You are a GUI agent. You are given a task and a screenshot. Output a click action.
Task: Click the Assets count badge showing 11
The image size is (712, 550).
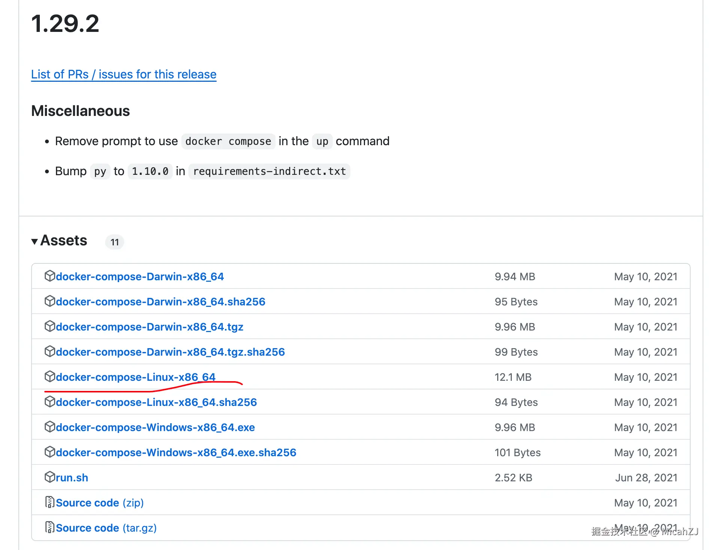(x=115, y=242)
